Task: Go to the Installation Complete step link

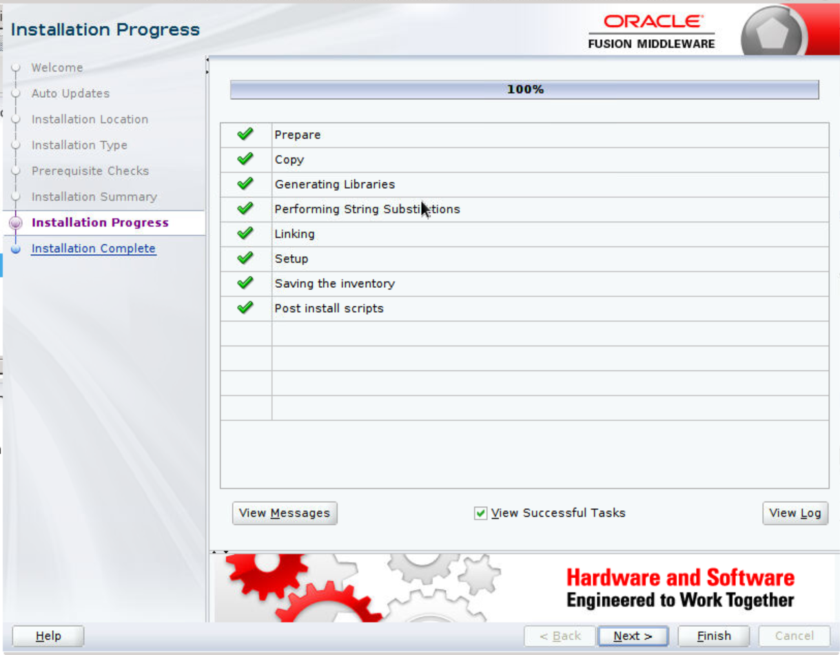Action: [x=94, y=249]
